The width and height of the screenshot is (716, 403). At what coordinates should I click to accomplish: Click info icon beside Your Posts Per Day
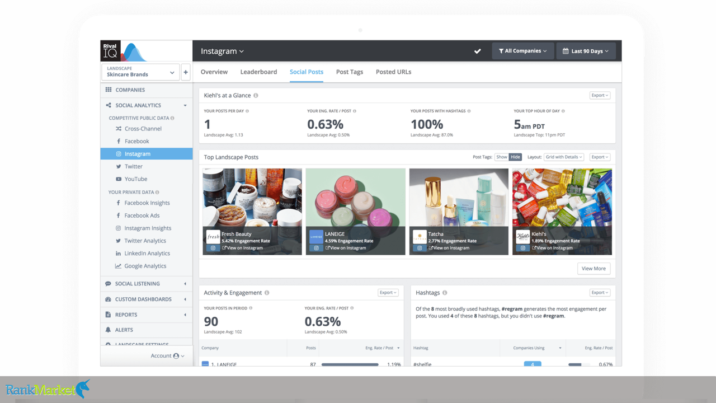tap(247, 111)
